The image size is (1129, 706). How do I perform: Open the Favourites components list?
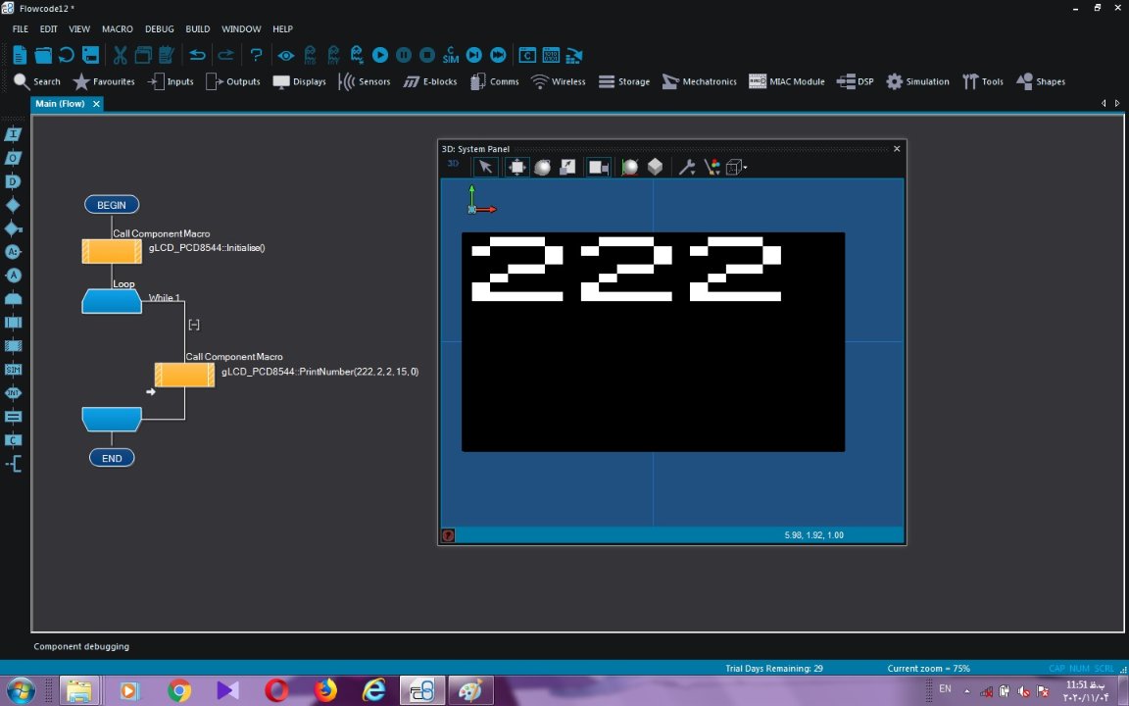tap(105, 81)
